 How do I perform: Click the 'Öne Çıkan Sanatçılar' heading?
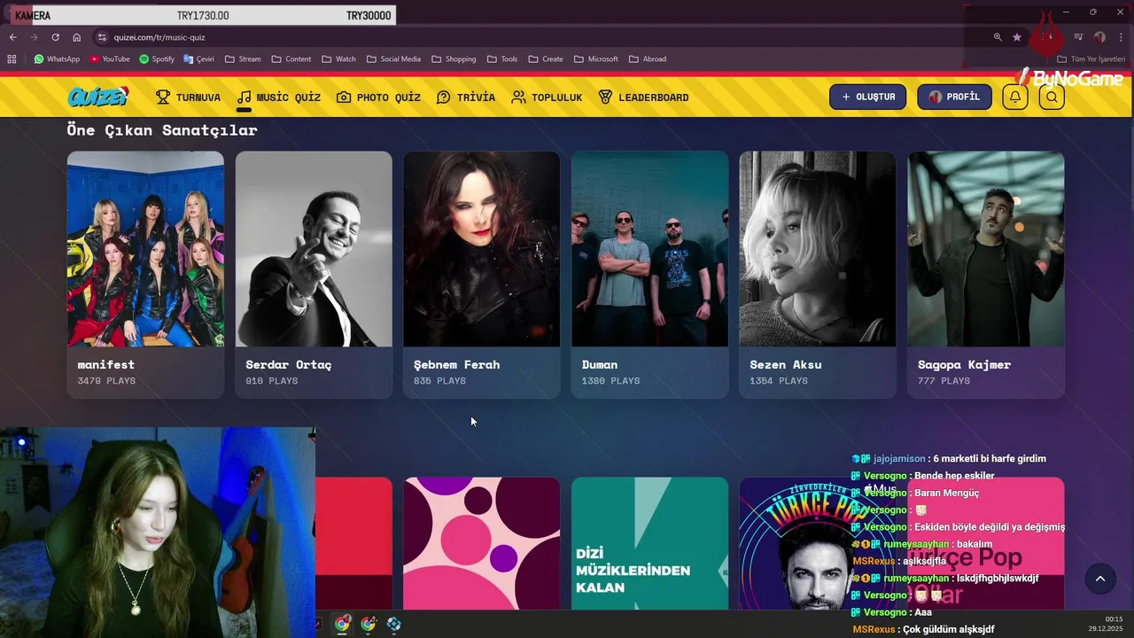point(162,129)
